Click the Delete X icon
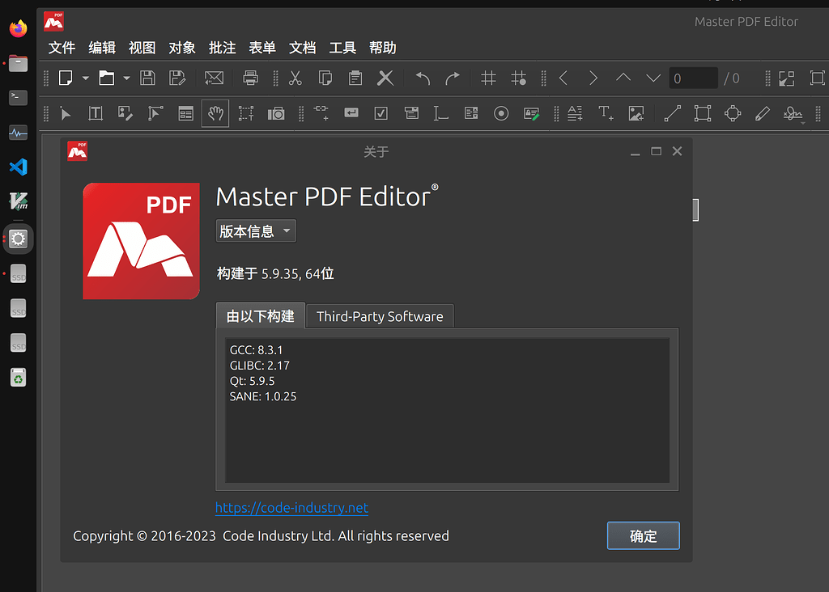The image size is (829, 592). pos(385,78)
